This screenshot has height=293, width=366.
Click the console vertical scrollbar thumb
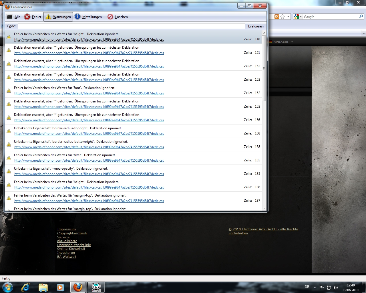click(x=264, y=68)
